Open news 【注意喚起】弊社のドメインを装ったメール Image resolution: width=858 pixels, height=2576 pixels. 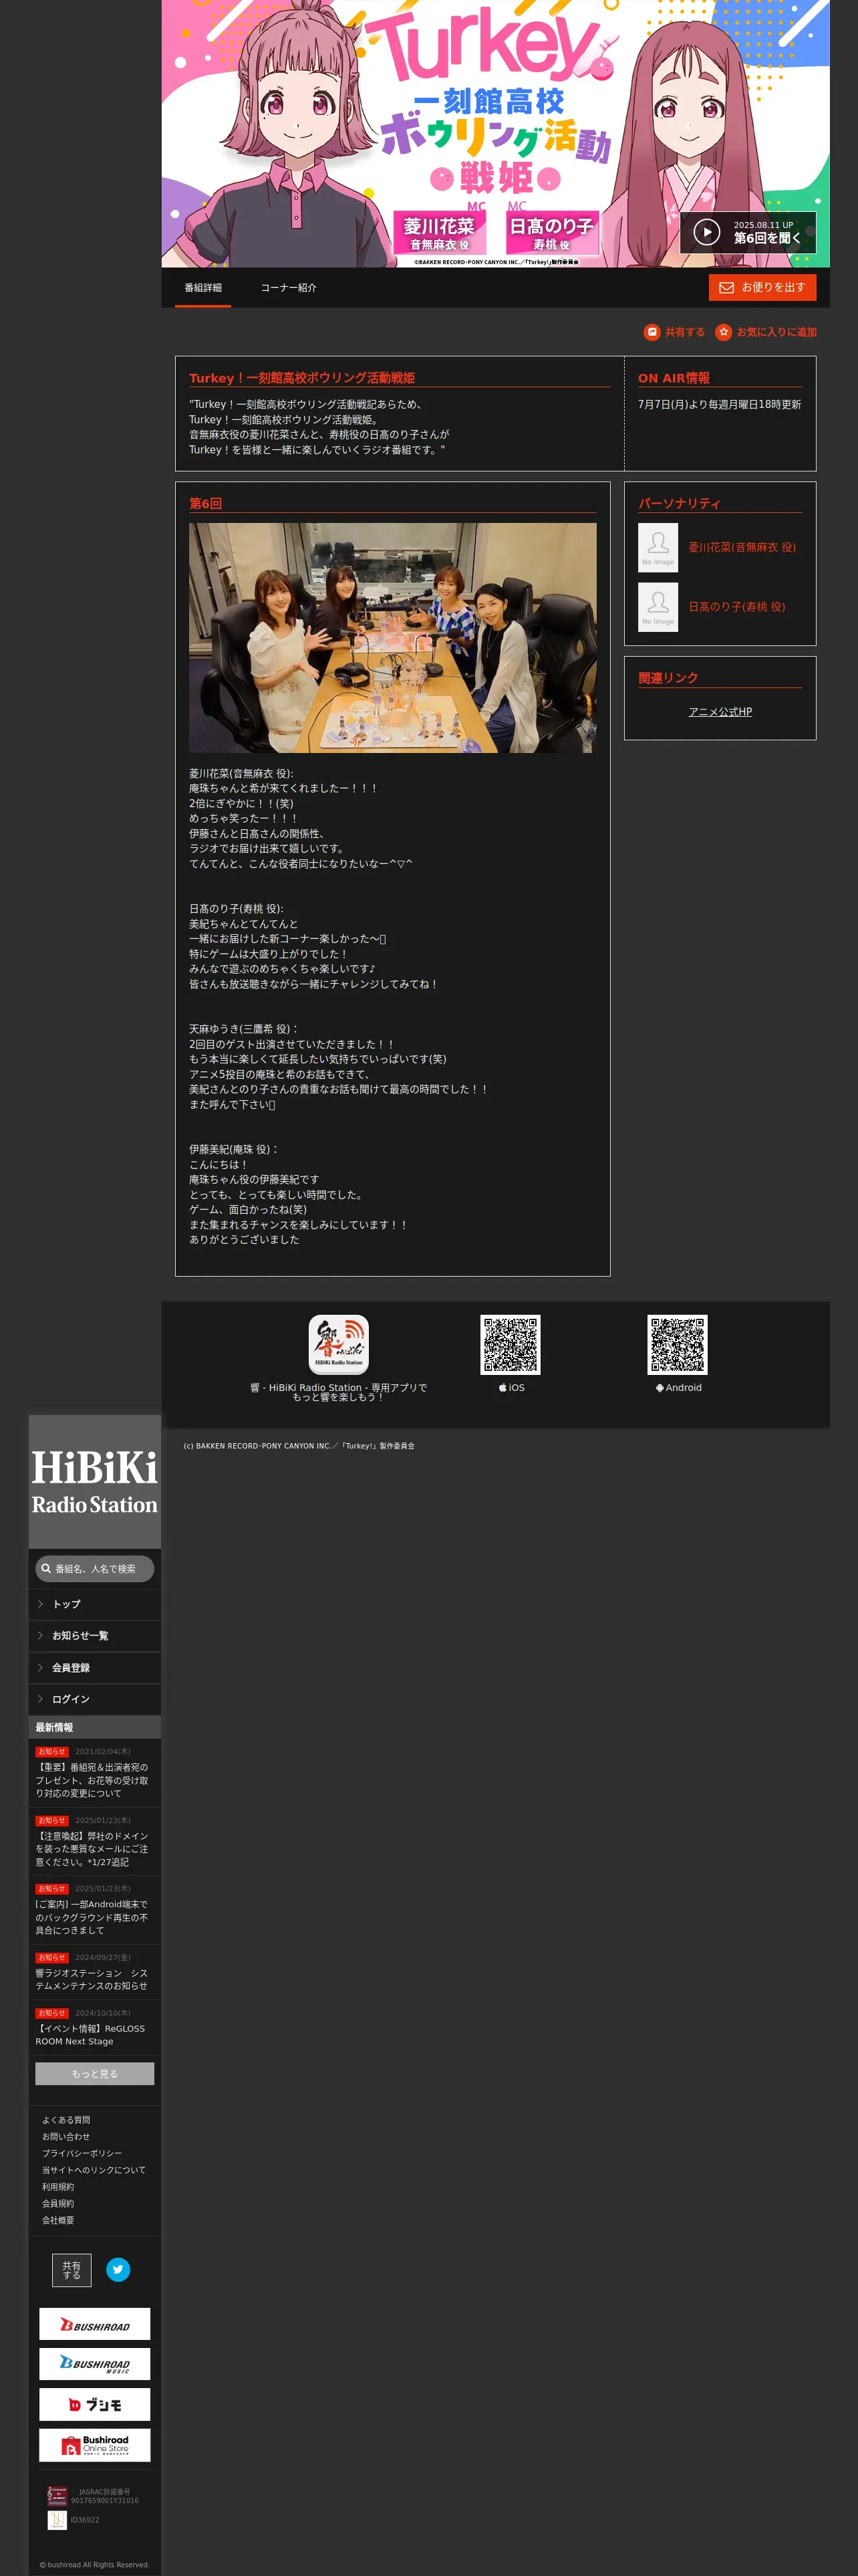point(92,1849)
